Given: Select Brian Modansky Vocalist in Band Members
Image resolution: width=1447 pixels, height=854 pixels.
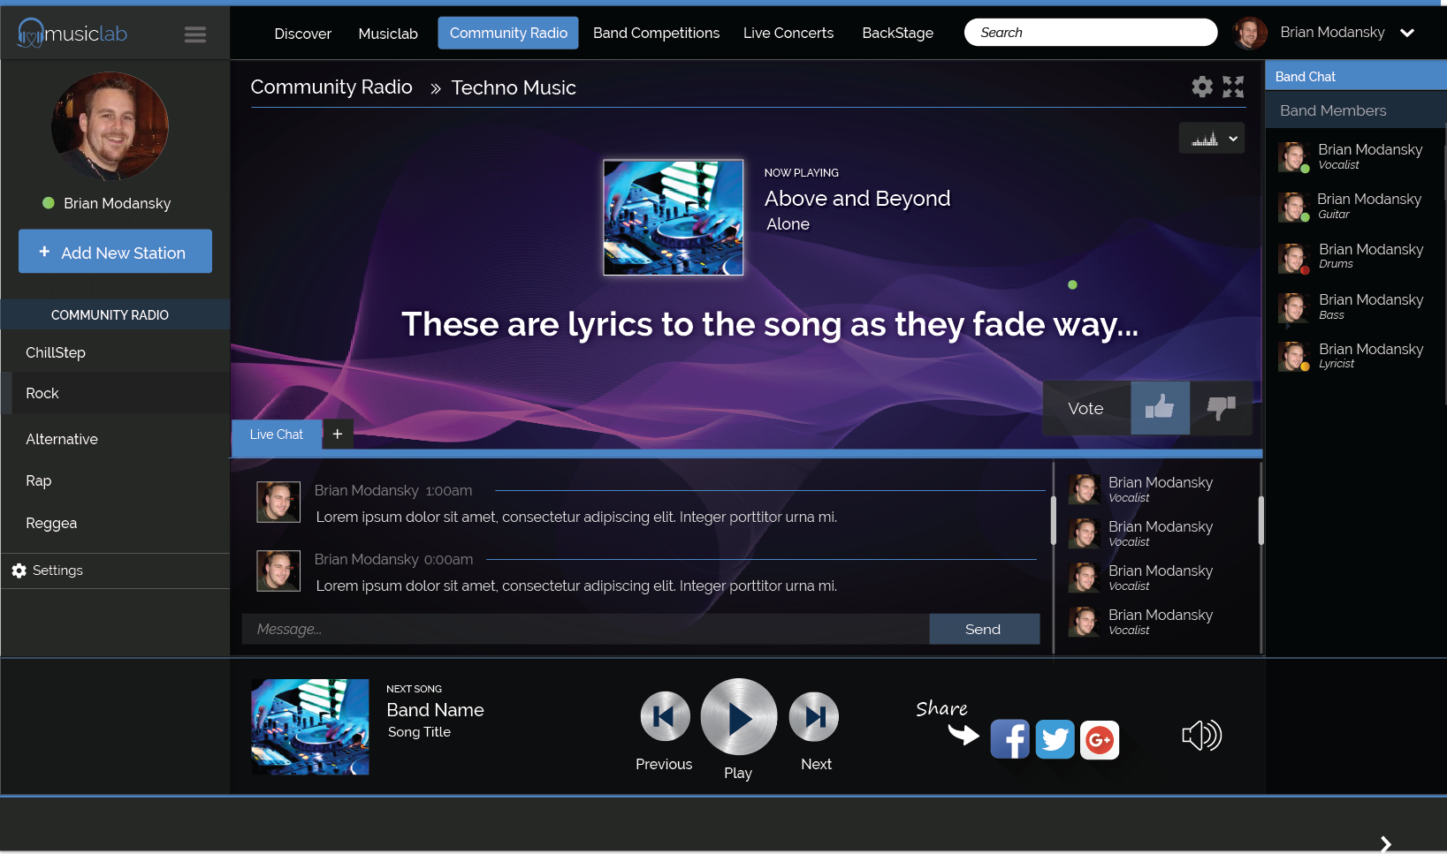Looking at the screenshot, I should (1352, 156).
